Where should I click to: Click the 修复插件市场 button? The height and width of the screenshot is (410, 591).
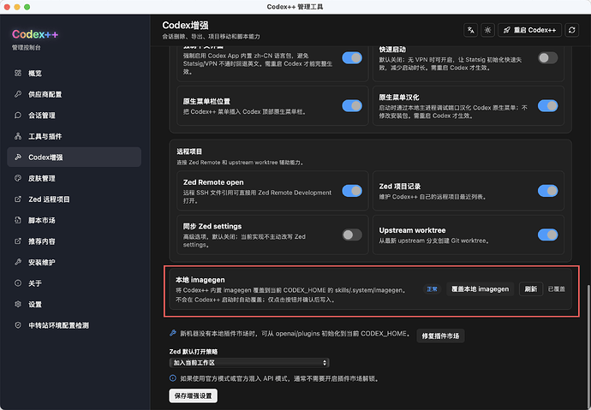click(x=440, y=336)
